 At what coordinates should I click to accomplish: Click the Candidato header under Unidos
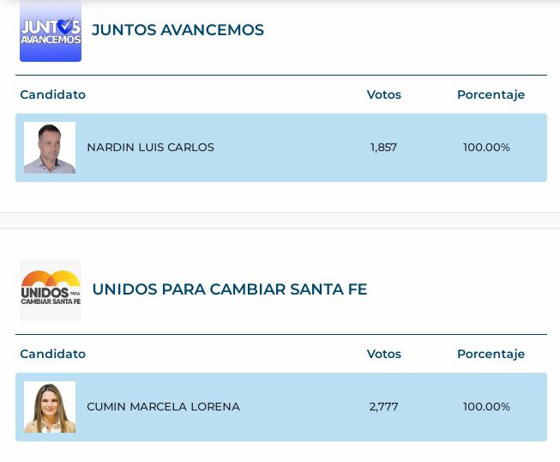(53, 354)
